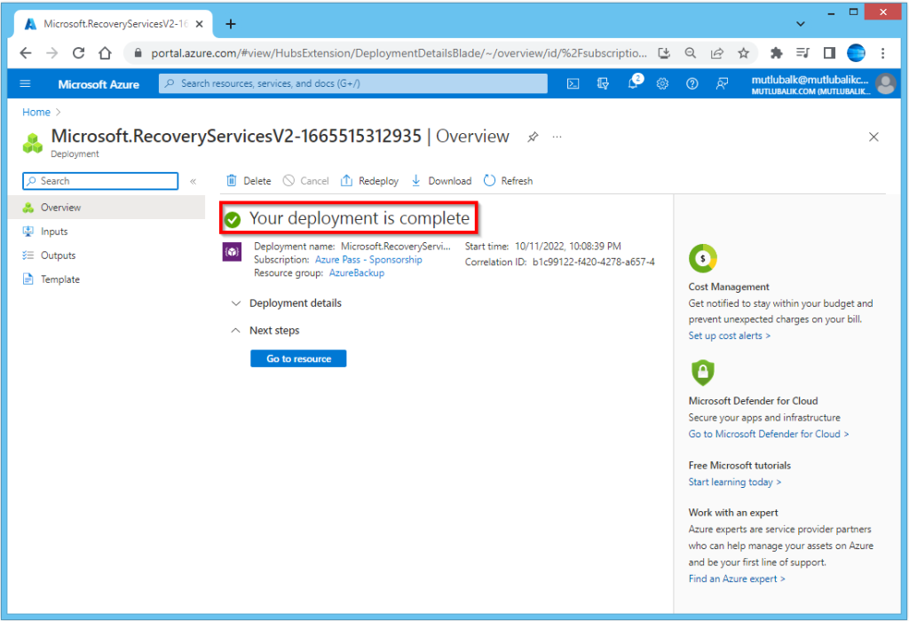Pin the deployment blade to dashboard
Image resolution: width=909 pixels, height=621 pixels.
click(x=533, y=137)
